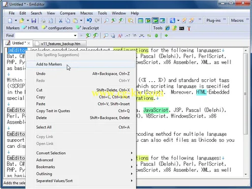The height and width of the screenshot is (189, 252).
Task: Expand the Macros toolbar chevron
Action: [x=247, y=20]
